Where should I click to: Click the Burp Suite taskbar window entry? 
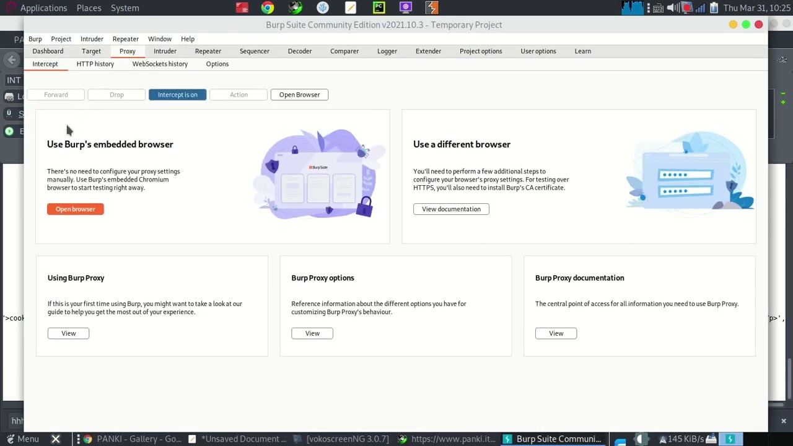point(553,439)
